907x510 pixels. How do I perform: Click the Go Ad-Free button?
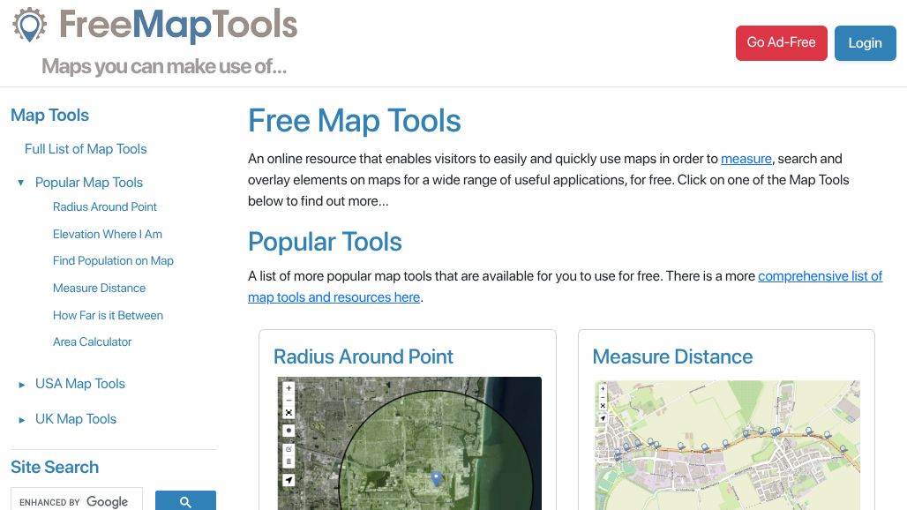pyautogui.click(x=781, y=42)
